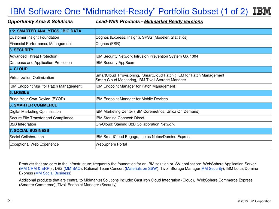Open the MM BAO link

click(72, 168)
